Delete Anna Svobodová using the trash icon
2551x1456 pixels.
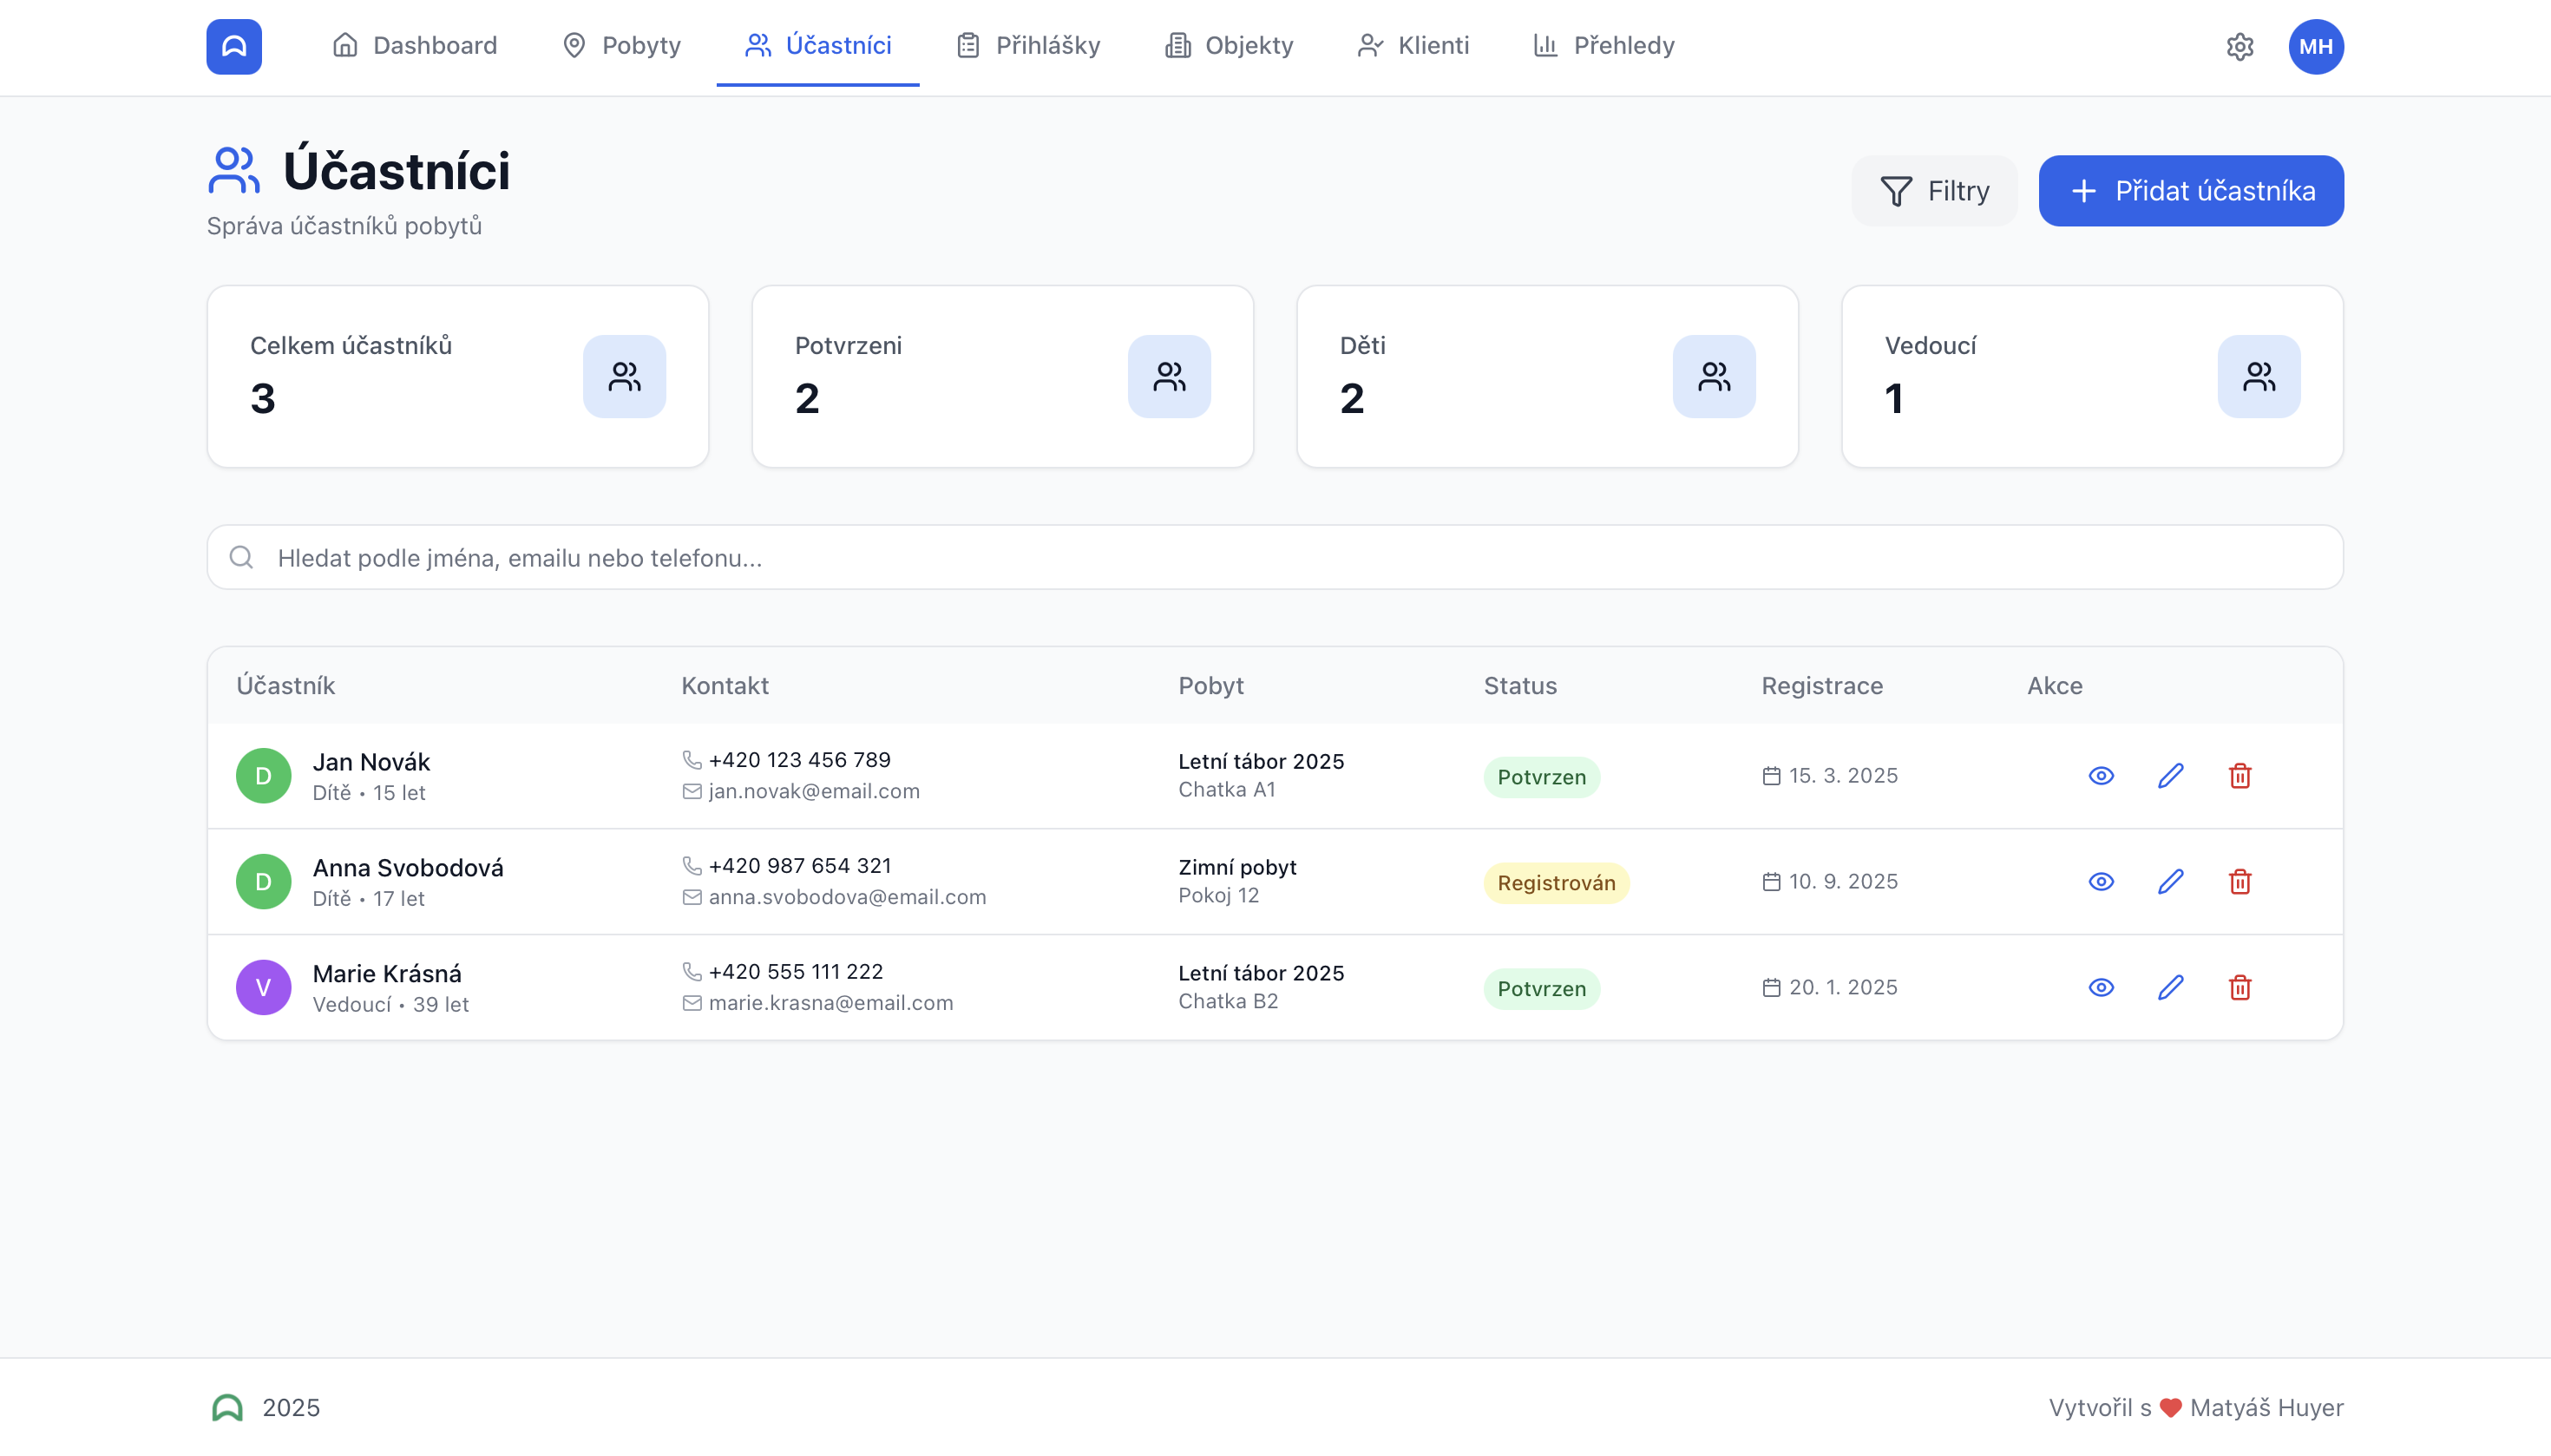click(2239, 881)
